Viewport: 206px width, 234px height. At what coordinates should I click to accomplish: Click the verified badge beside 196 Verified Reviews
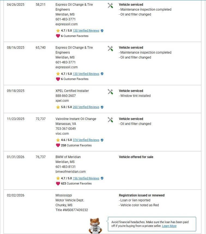[x=102, y=178]
